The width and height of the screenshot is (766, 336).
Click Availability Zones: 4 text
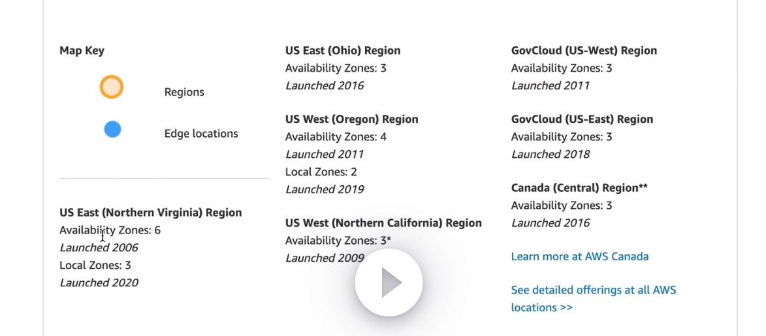click(x=336, y=137)
